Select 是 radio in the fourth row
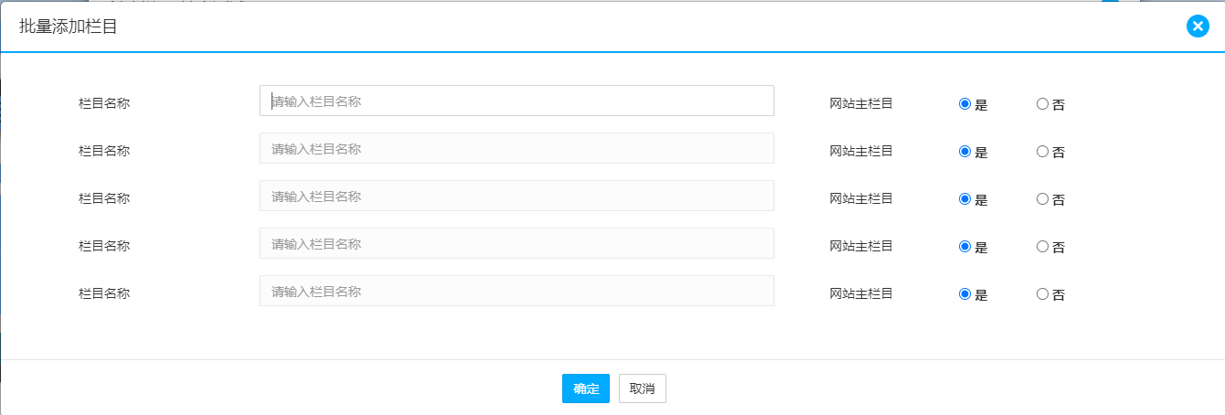 point(964,247)
